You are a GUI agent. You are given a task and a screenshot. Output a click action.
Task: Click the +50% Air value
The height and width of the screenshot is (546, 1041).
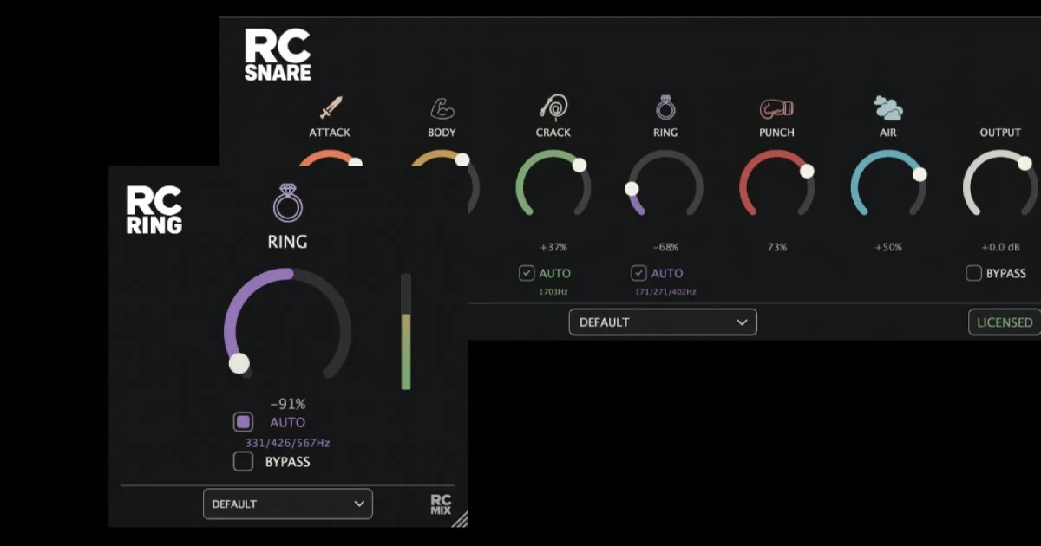tap(888, 247)
